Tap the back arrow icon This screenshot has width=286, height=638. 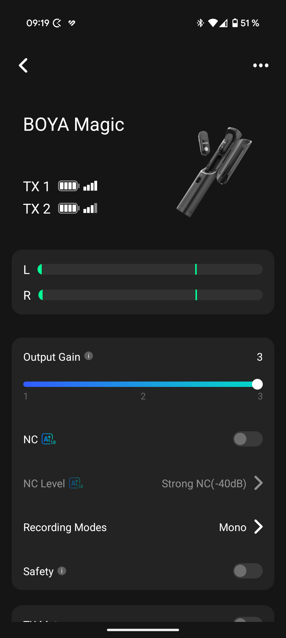point(23,65)
